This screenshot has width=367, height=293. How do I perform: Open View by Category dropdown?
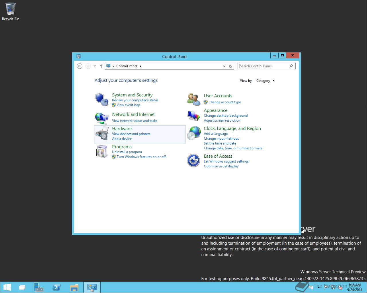[x=266, y=81]
